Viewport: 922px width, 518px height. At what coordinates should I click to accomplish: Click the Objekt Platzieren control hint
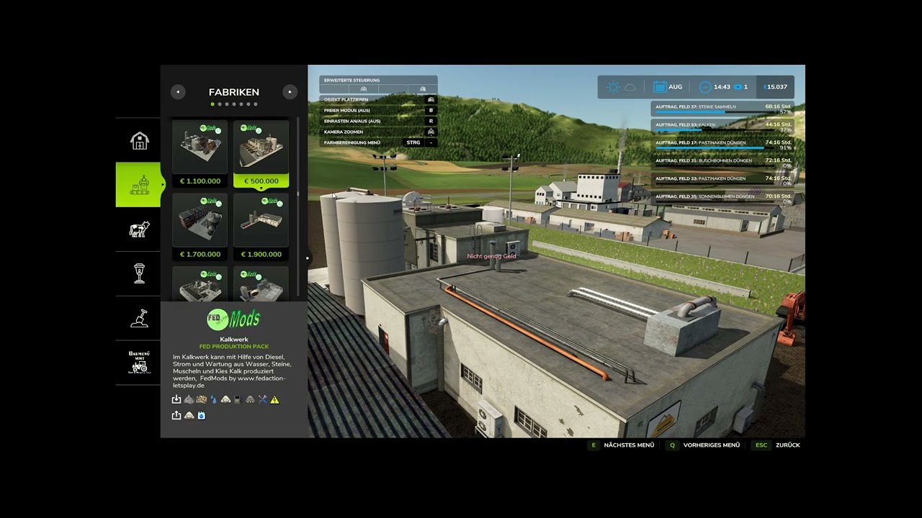pyautogui.click(x=378, y=99)
